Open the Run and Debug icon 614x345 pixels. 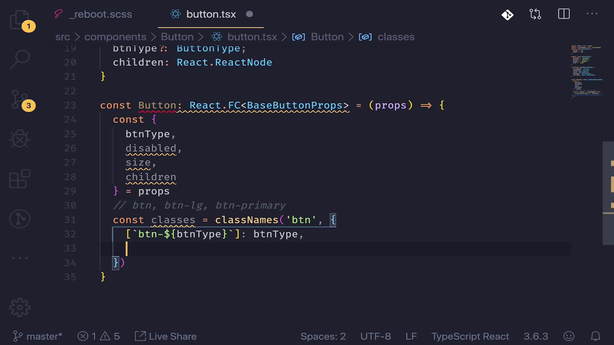click(20, 139)
